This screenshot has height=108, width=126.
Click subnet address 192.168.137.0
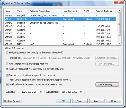pos(104,44)
